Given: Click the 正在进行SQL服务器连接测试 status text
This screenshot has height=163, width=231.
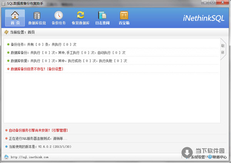Looking at the screenshot, I should 38,138.
